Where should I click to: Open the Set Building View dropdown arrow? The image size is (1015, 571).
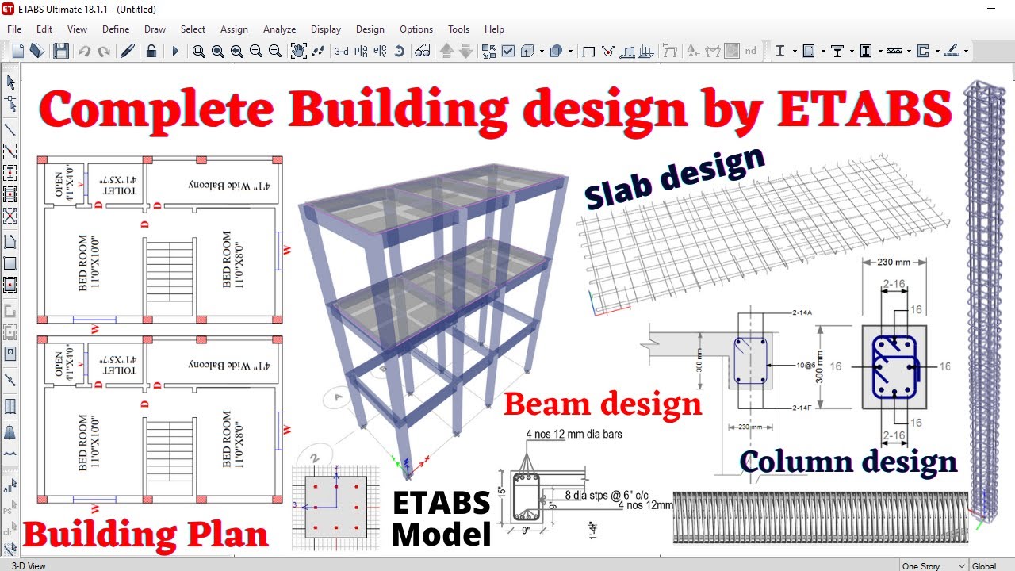[570, 52]
